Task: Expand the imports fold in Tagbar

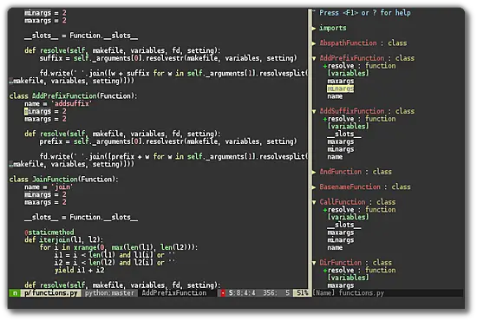Action: [x=314, y=29]
